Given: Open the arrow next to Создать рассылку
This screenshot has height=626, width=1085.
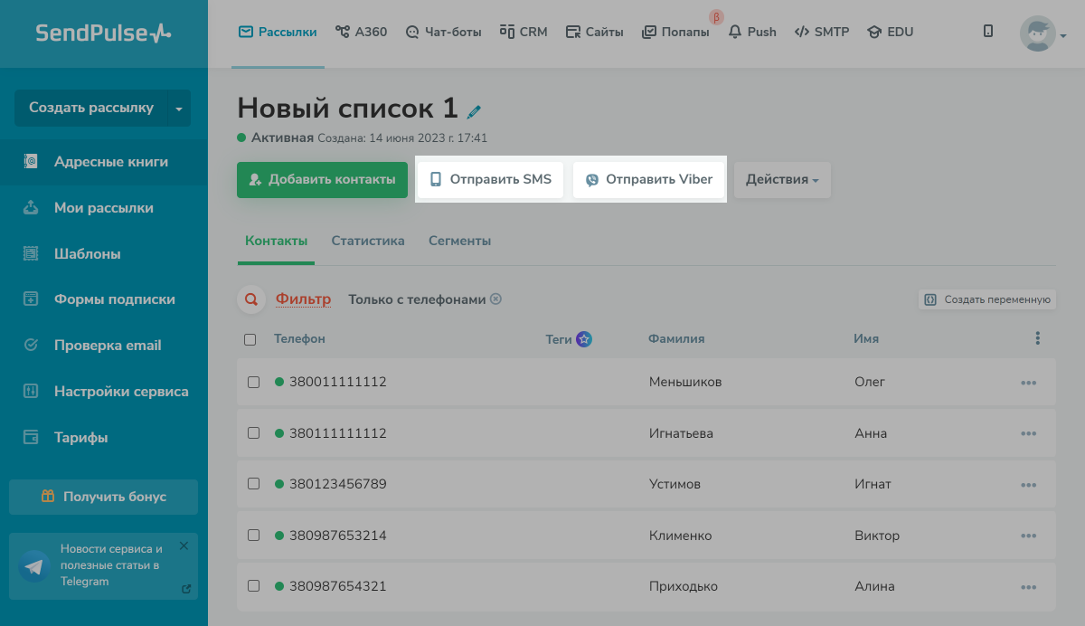Looking at the screenshot, I should tap(178, 109).
